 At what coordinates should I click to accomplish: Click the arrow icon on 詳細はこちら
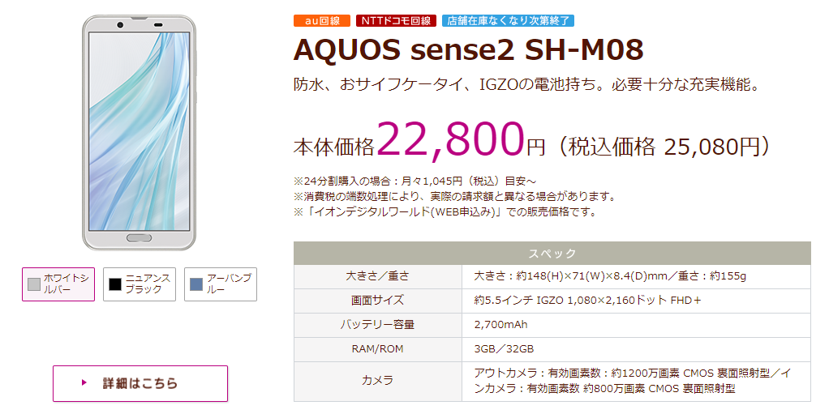84,383
